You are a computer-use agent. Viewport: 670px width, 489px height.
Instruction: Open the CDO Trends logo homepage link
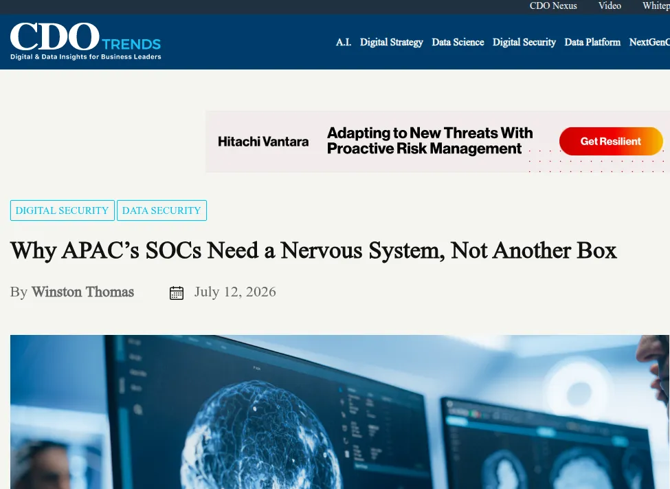[85, 41]
